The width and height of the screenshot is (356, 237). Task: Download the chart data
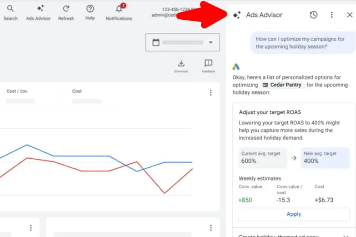tap(181, 64)
